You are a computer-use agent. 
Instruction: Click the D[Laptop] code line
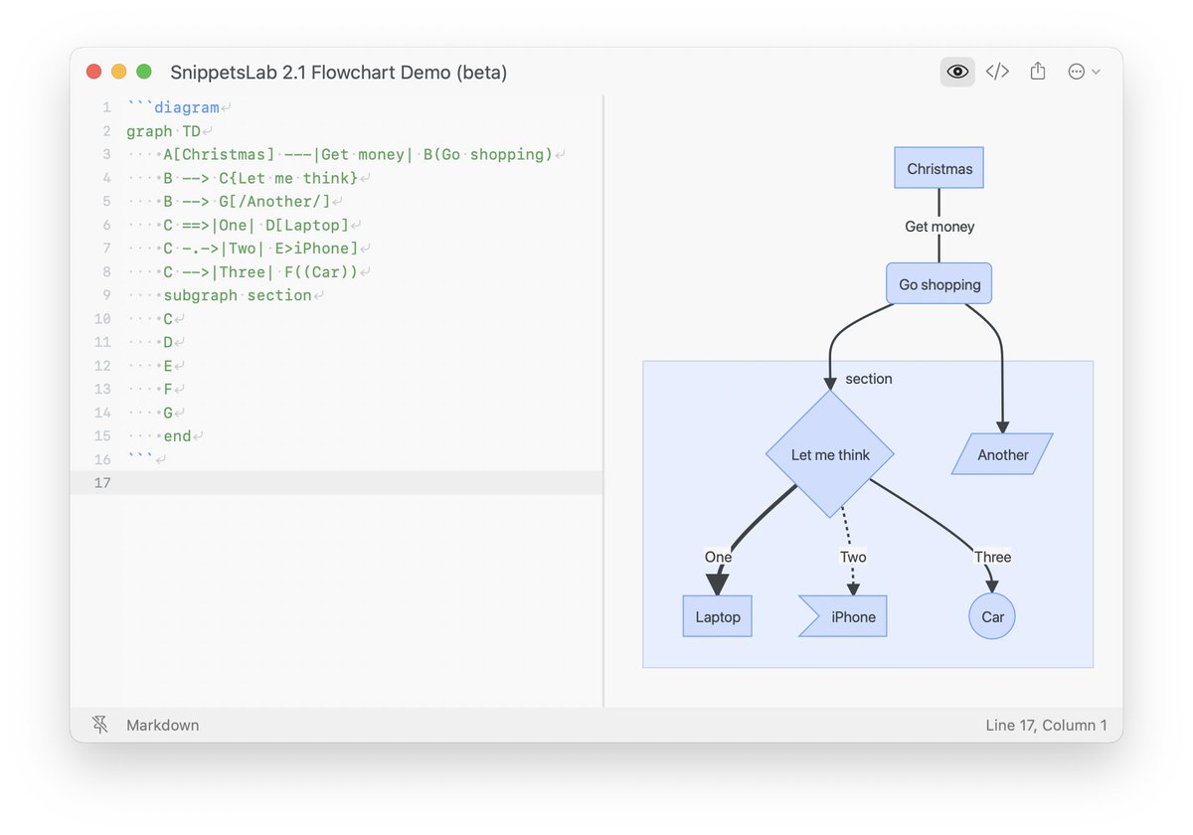256,225
